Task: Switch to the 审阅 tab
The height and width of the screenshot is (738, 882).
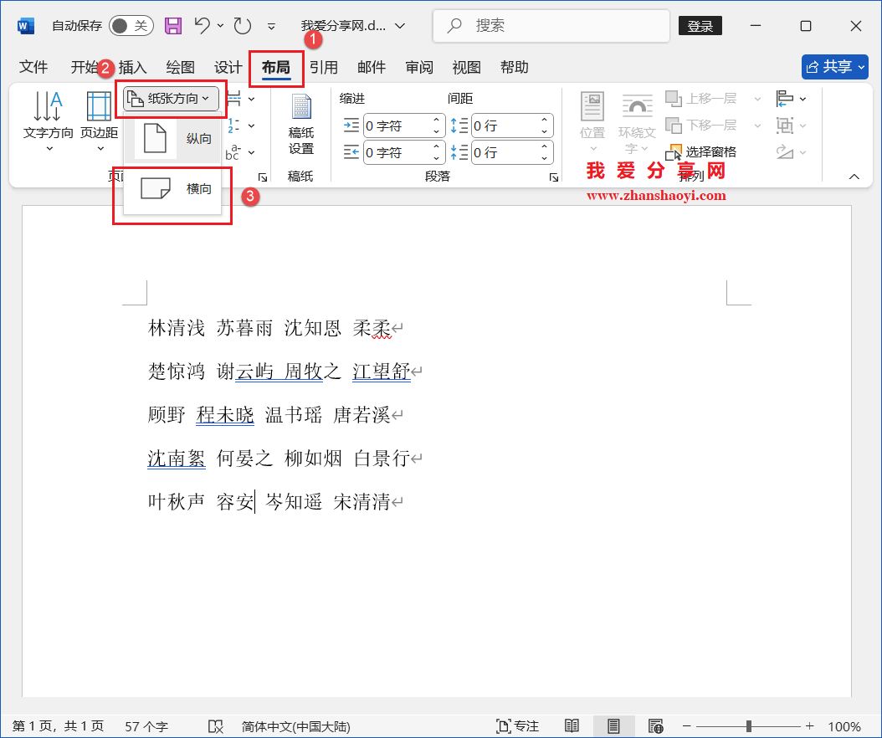Action: click(x=419, y=67)
